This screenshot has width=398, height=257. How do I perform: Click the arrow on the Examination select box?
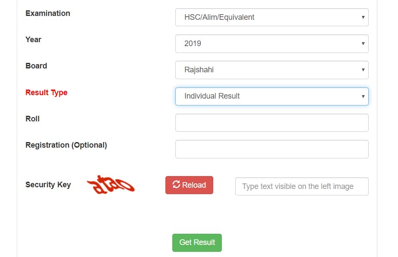click(x=363, y=17)
